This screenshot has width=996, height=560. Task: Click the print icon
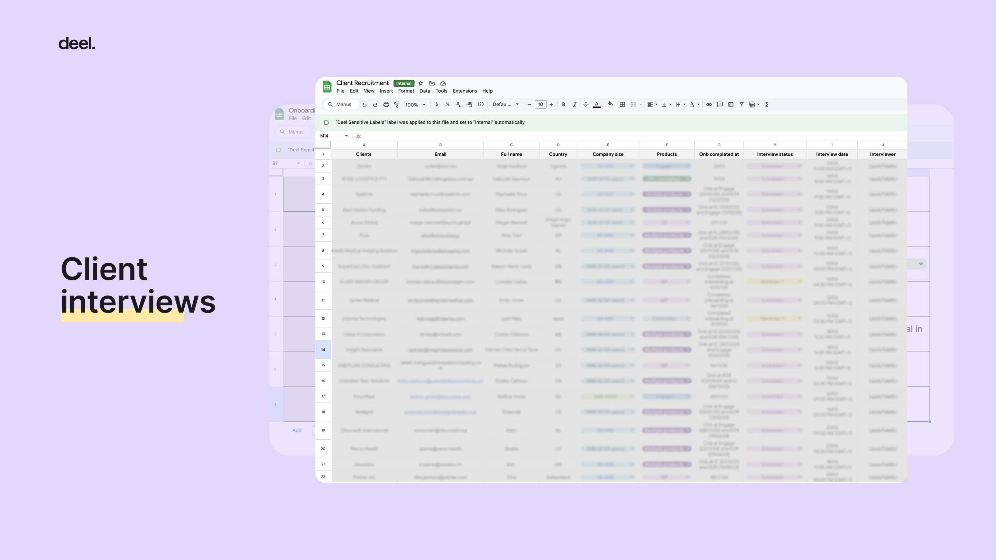(x=386, y=104)
